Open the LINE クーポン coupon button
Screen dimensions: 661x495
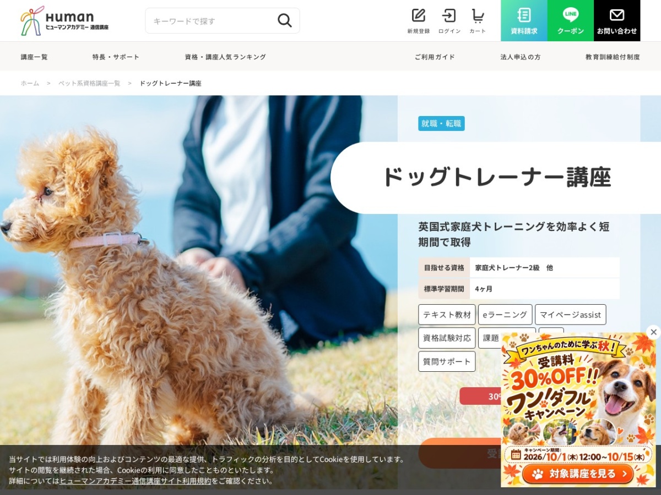click(571, 20)
